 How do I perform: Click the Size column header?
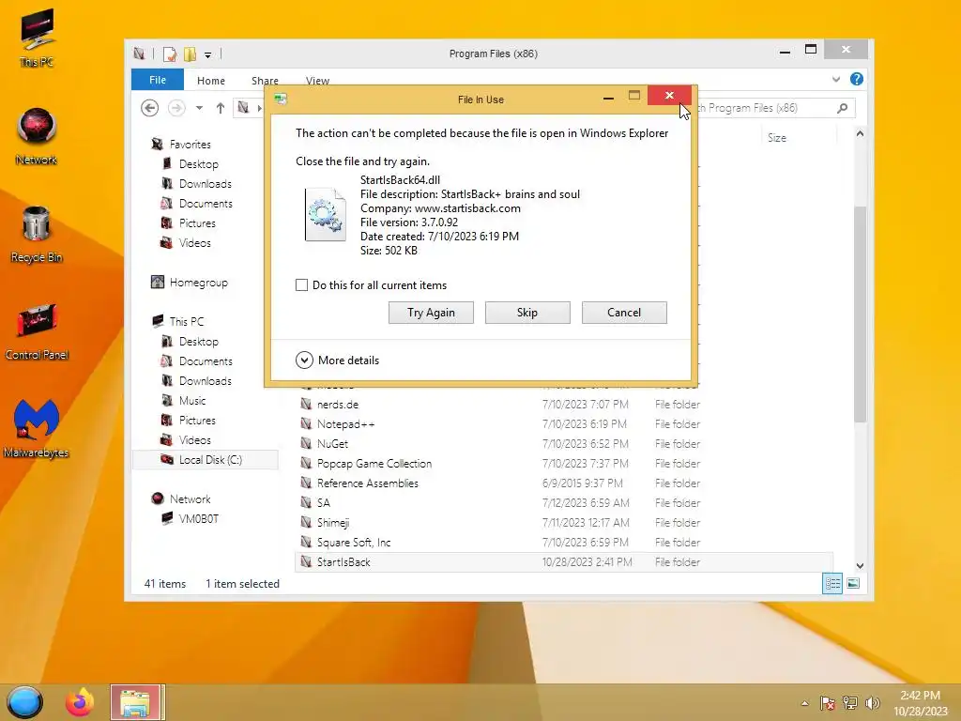[x=798, y=138]
